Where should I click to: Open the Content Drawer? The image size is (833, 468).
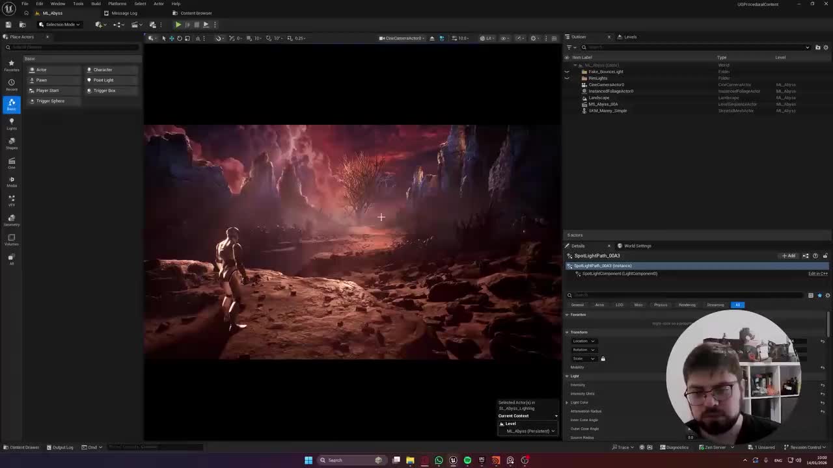pyautogui.click(x=21, y=447)
